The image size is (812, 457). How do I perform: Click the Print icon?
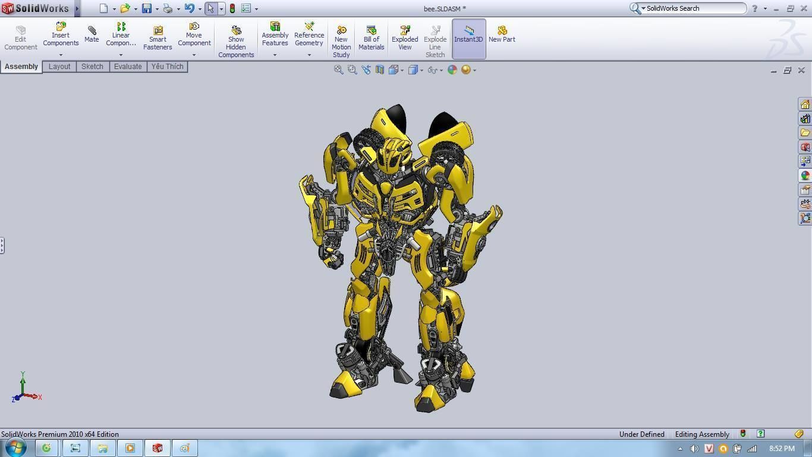point(168,8)
